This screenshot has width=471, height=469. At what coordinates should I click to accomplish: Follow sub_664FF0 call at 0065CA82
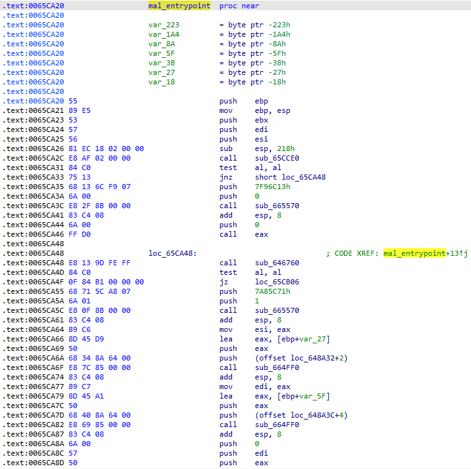click(x=277, y=425)
